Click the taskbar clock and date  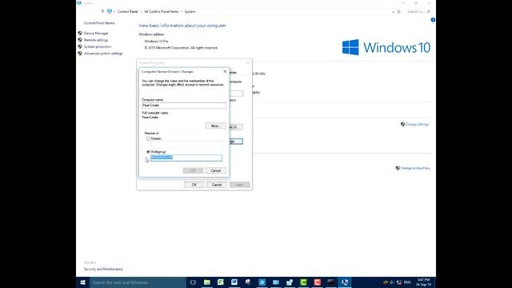423,282
